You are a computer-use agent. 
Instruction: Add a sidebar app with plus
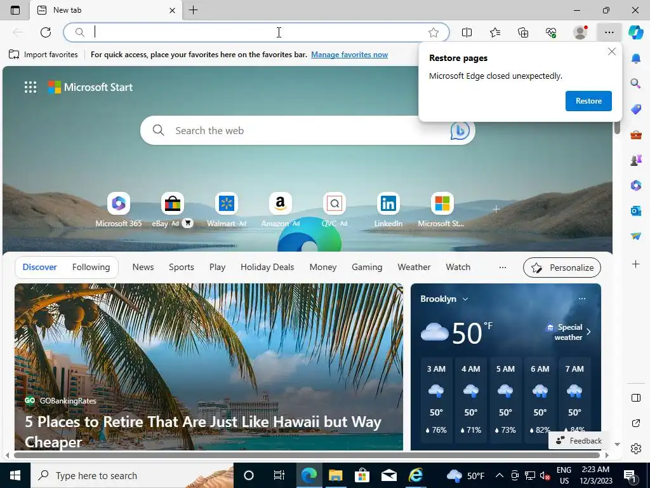coord(636,264)
